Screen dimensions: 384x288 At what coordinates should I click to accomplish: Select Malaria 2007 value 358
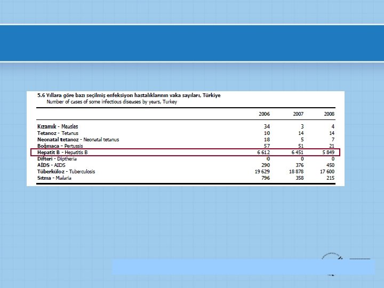[300, 178]
